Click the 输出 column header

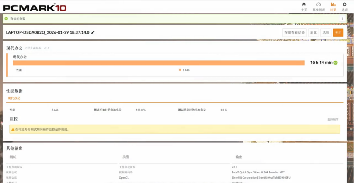pos(239,157)
